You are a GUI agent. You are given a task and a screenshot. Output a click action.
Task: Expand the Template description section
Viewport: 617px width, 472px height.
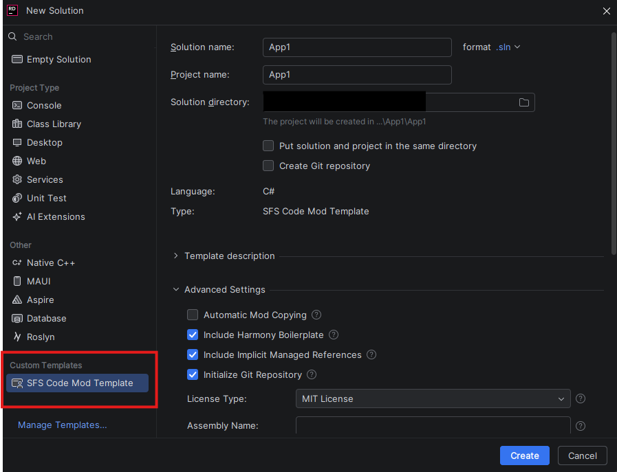pos(175,256)
